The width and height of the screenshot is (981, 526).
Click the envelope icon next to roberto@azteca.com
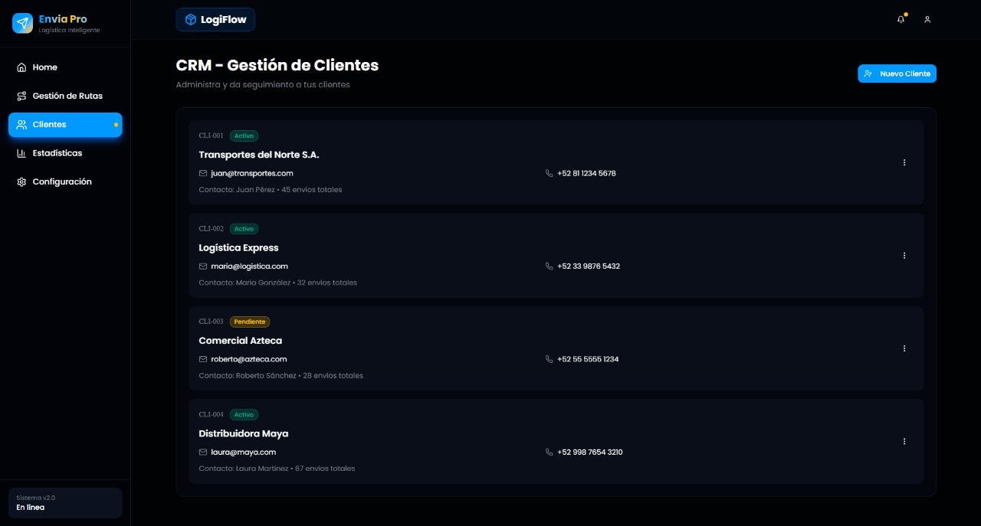[203, 359]
